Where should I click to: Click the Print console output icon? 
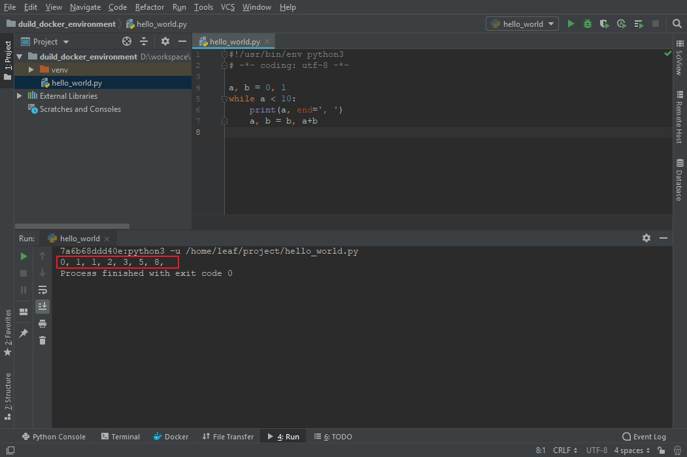coord(42,323)
